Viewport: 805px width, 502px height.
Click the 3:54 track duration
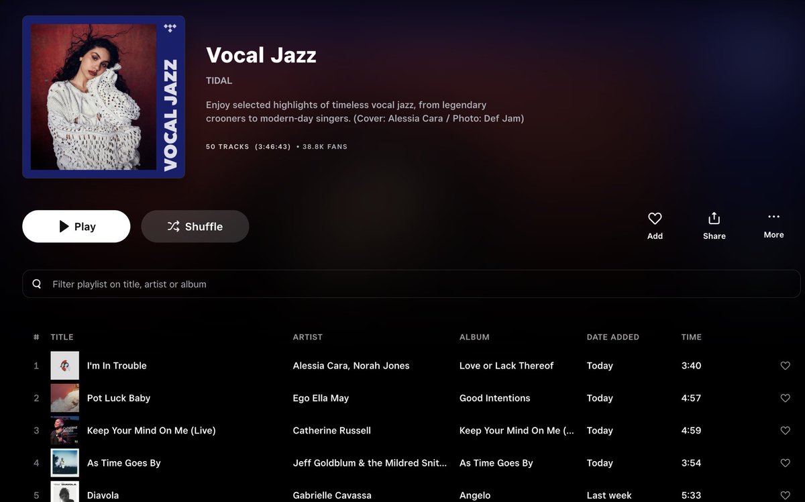[x=691, y=463]
